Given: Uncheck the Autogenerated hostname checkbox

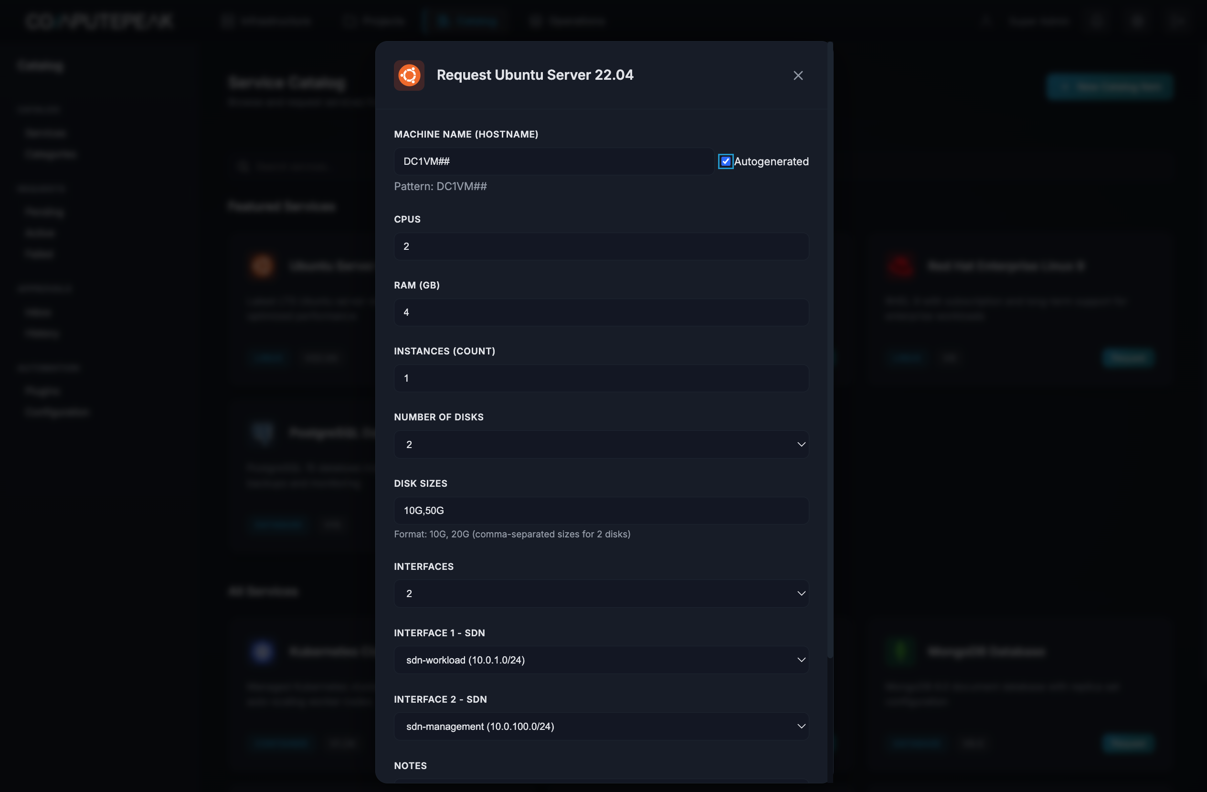Looking at the screenshot, I should pyautogui.click(x=726, y=161).
